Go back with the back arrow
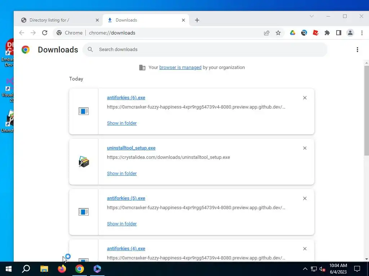Screen dimensions: 369x276 [x=22, y=33]
